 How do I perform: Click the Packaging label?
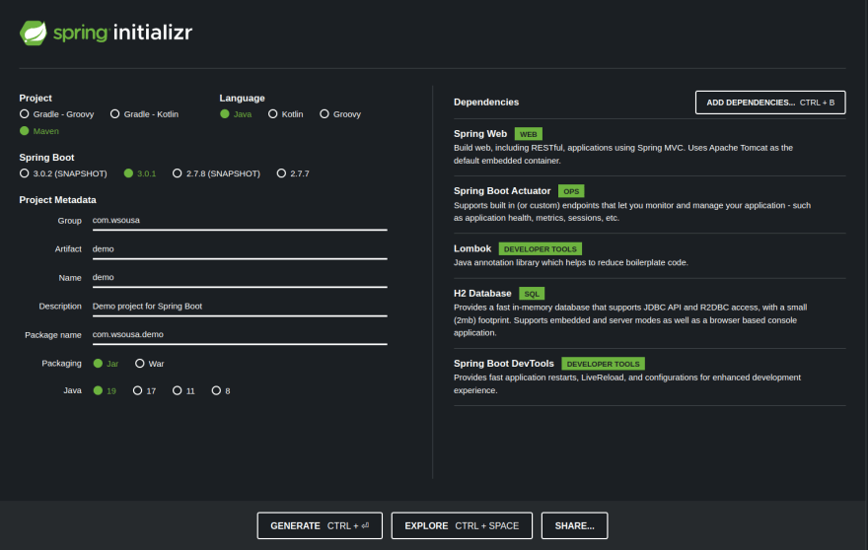[61, 363]
